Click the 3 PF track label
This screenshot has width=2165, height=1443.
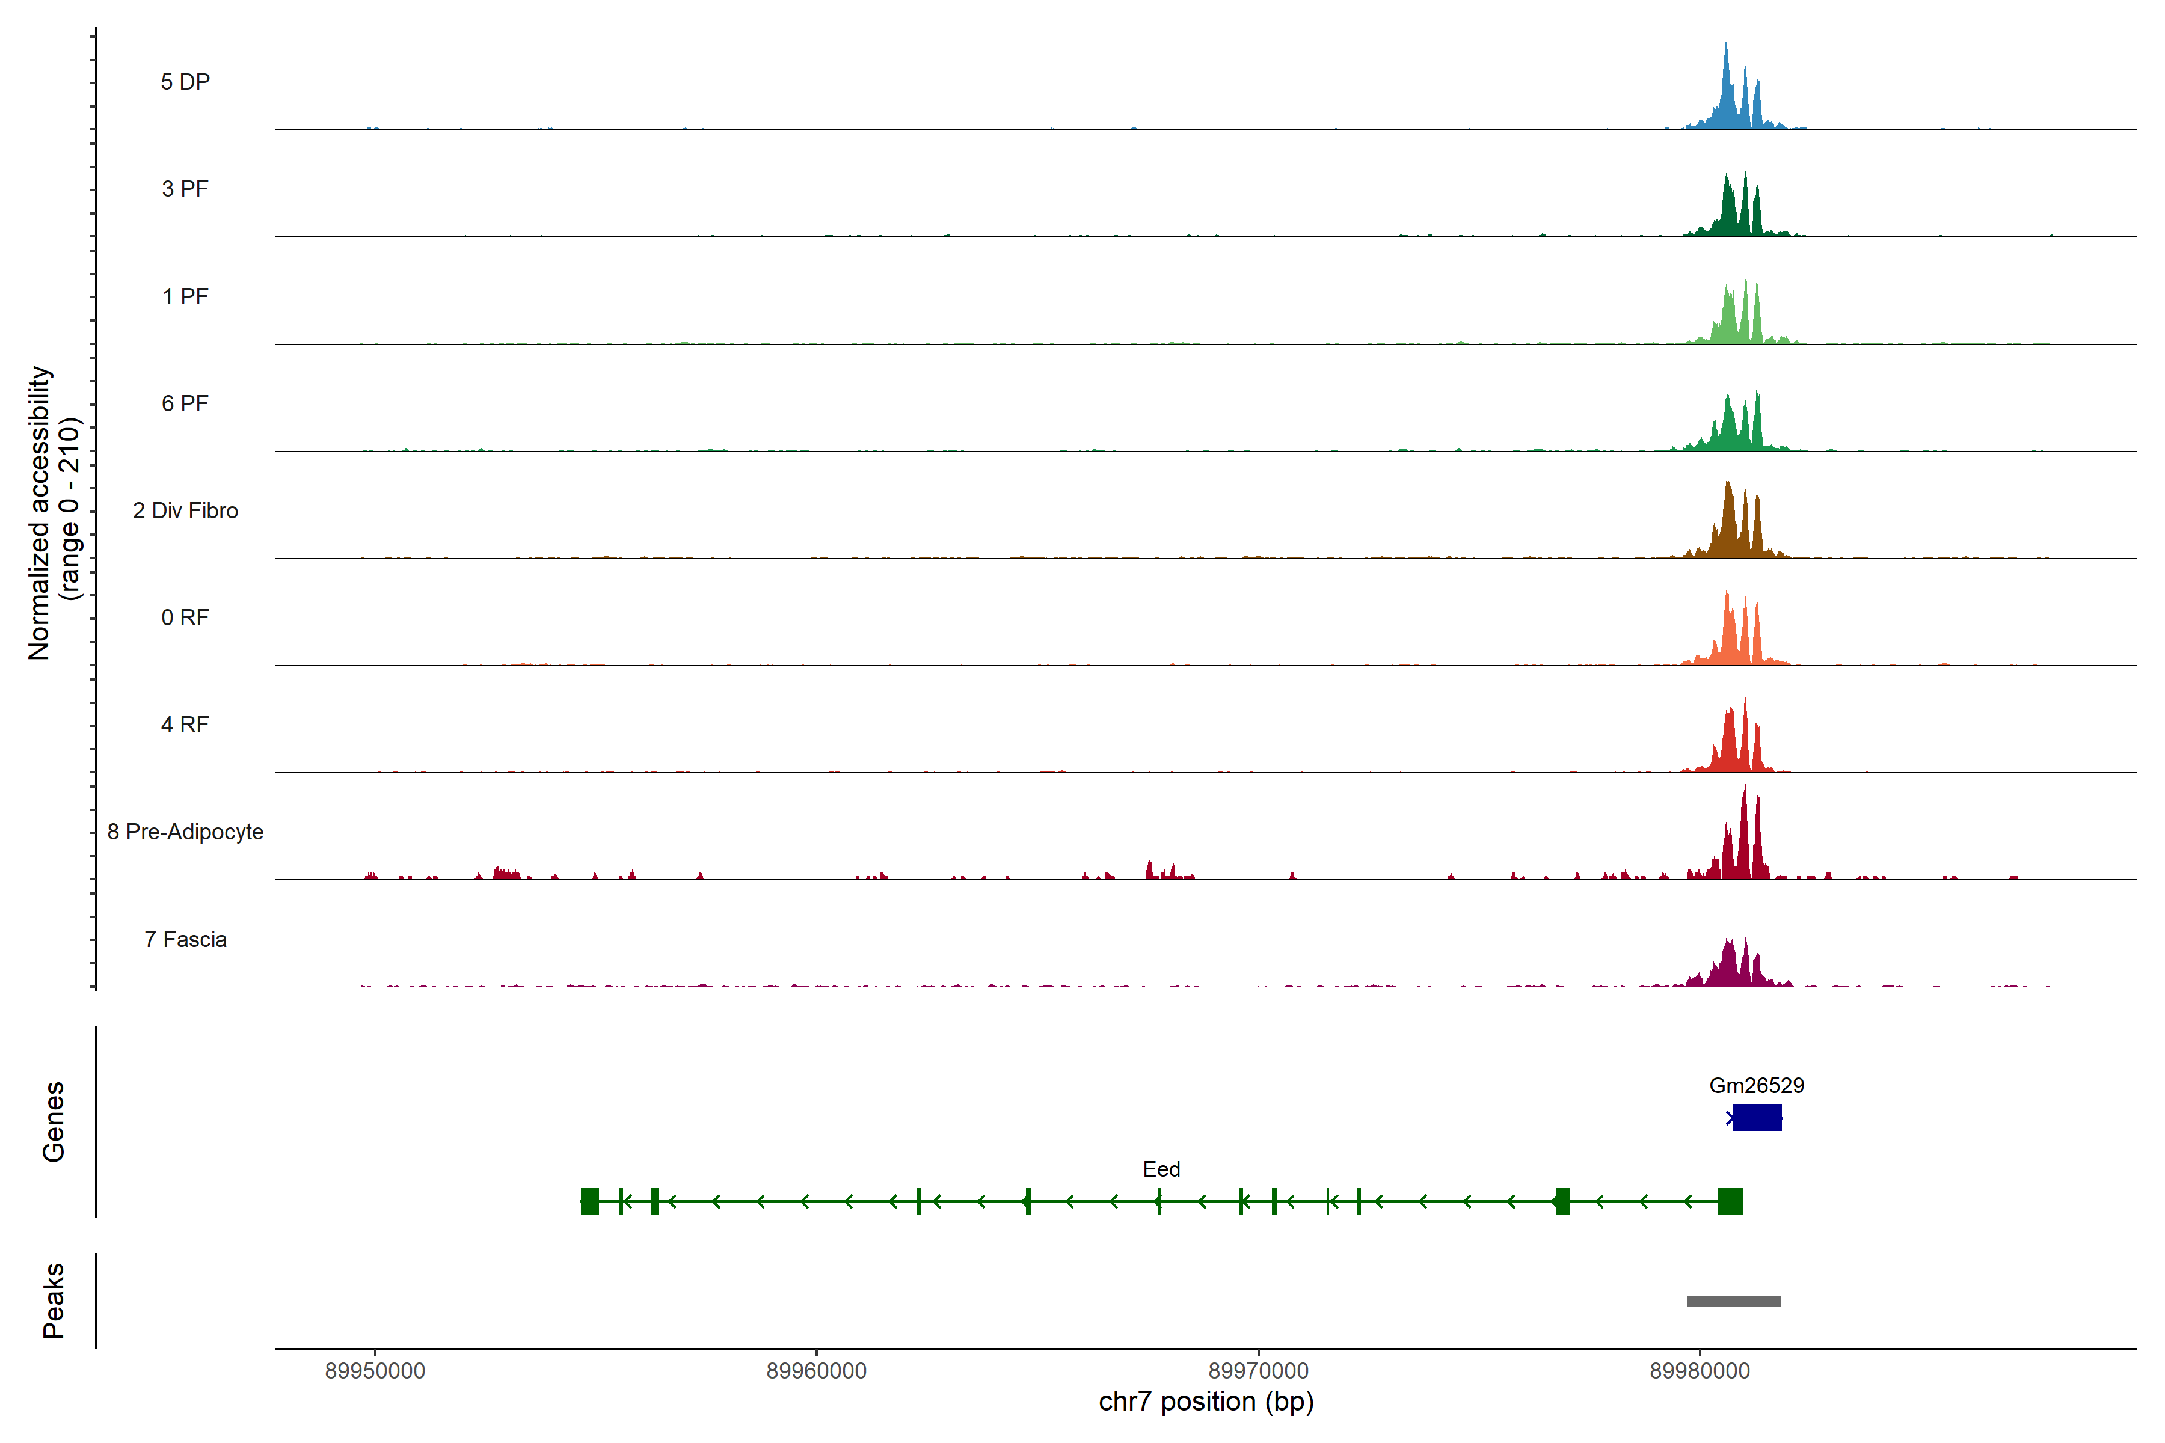tap(185, 189)
